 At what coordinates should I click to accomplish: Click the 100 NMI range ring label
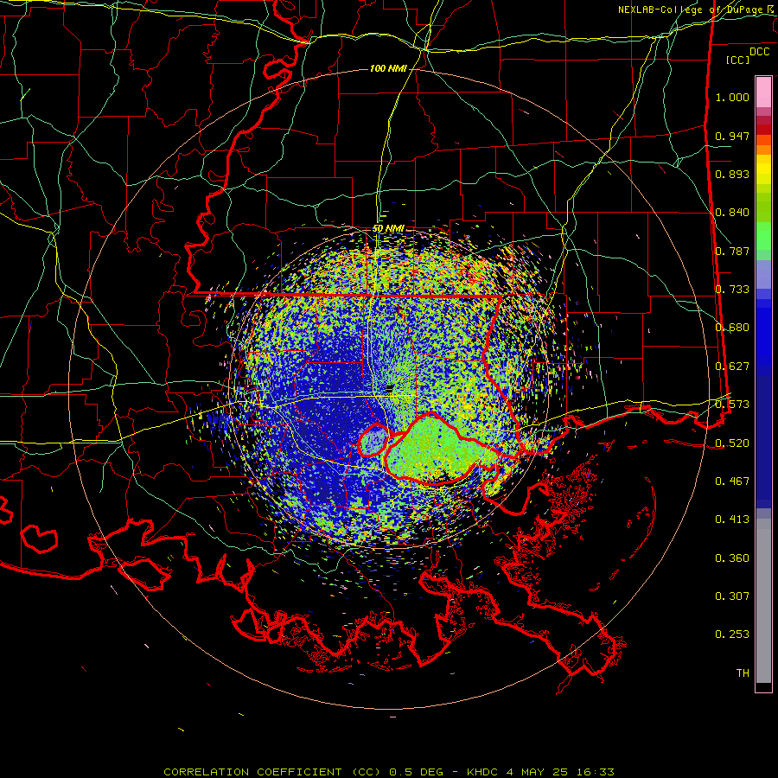pyautogui.click(x=388, y=68)
